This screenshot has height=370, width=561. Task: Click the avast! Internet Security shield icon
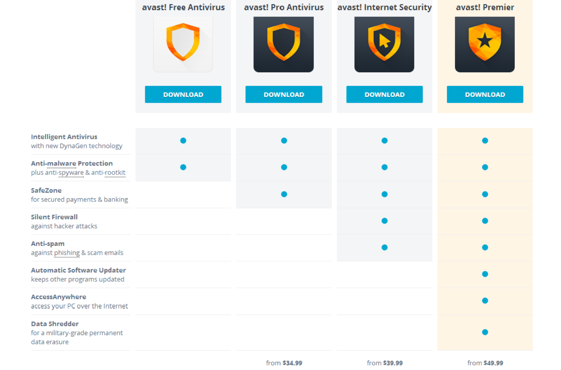[x=384, y=44]
